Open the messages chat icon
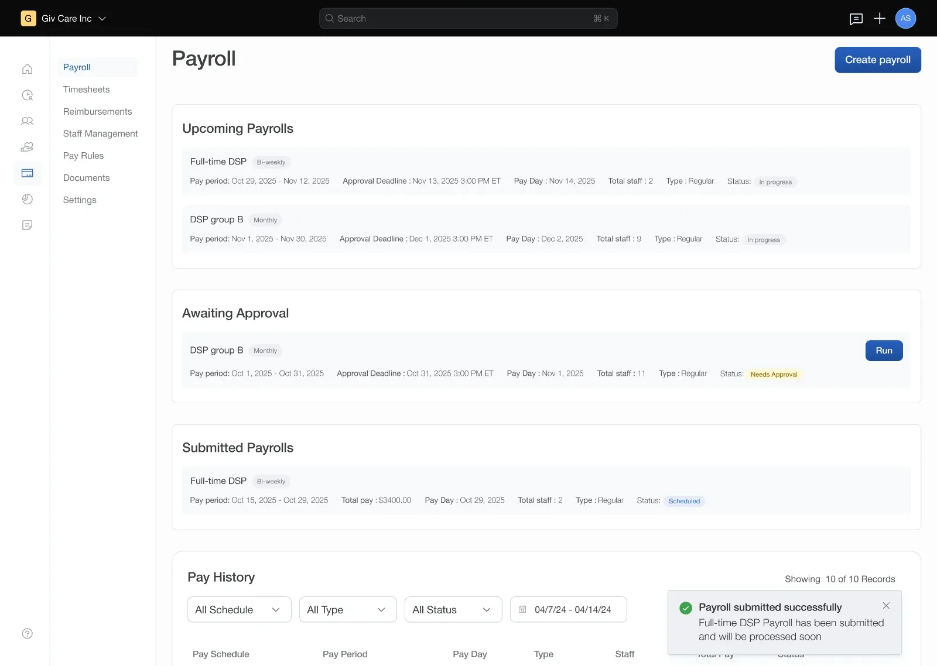 point(856,19)
